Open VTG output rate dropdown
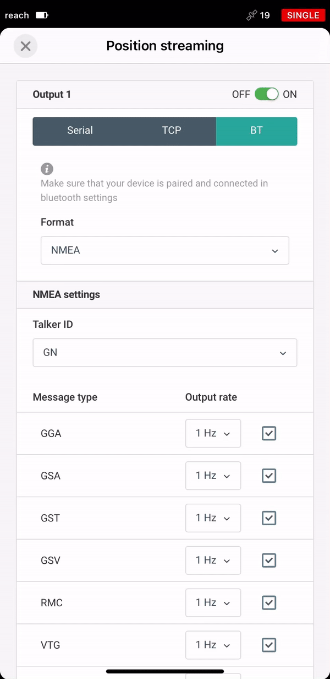The image size is (330, 679). (213, 645)
